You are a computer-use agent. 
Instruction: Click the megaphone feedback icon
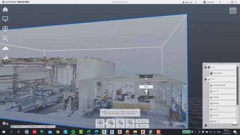click(x=5, y=58)
